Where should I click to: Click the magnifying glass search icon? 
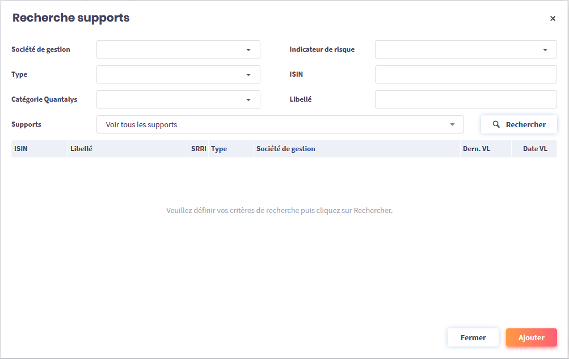click(x=496, y=124)
